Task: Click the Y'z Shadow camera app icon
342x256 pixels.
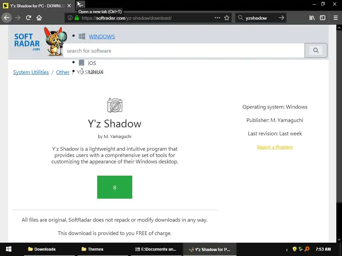Action: click(115, 105)
